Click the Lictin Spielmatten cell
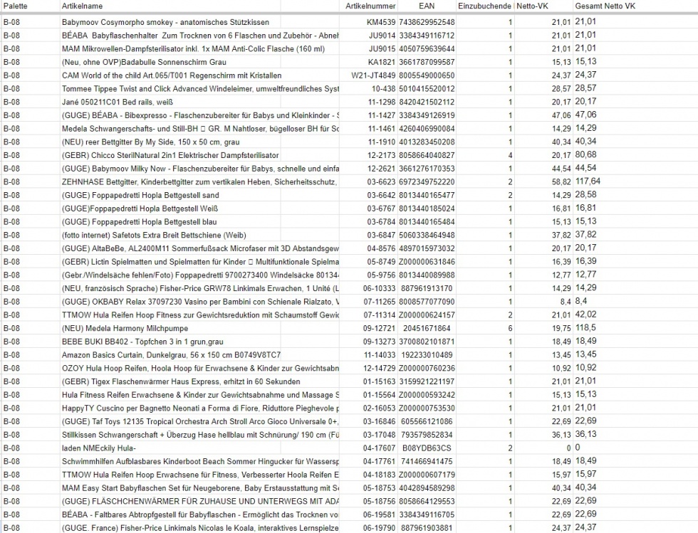698x533 pixels. click(199, 262)
